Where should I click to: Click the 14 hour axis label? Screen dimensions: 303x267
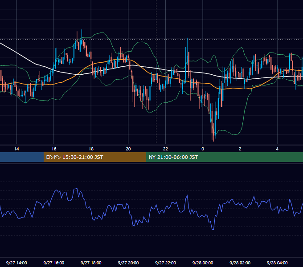click(x=16, y=149)
